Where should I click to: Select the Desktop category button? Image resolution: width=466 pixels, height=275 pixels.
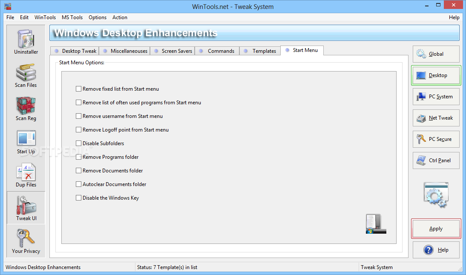(436, 75)
